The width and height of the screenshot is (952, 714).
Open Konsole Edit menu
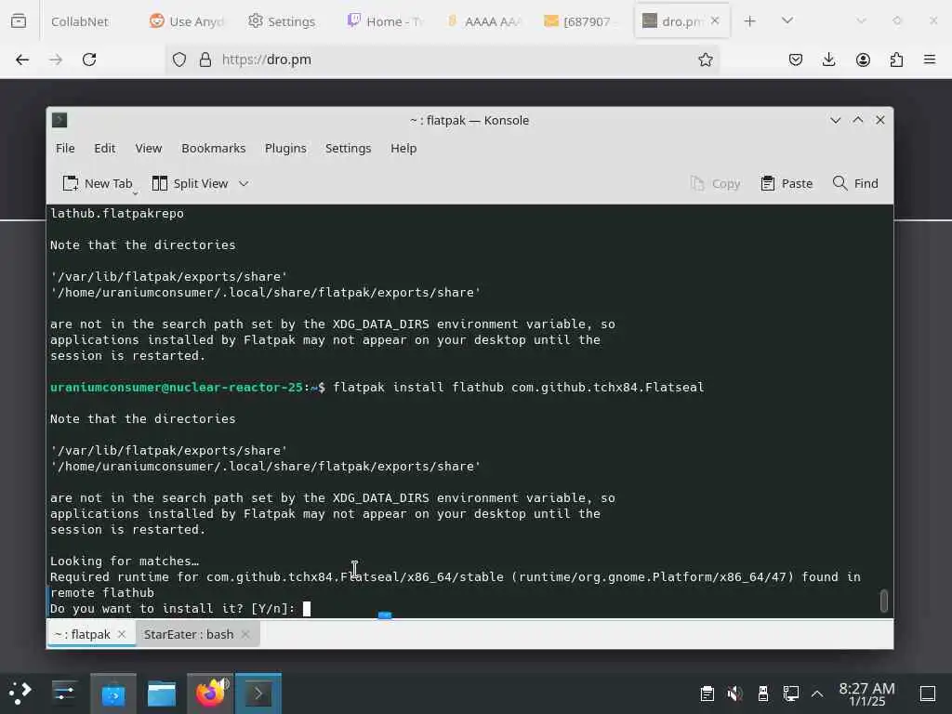(x=104, y=148)
